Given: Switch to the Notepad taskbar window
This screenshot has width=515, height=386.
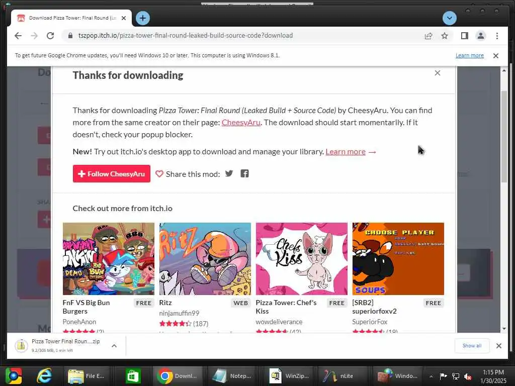Looking at the screenshot, I should point(232,376).
